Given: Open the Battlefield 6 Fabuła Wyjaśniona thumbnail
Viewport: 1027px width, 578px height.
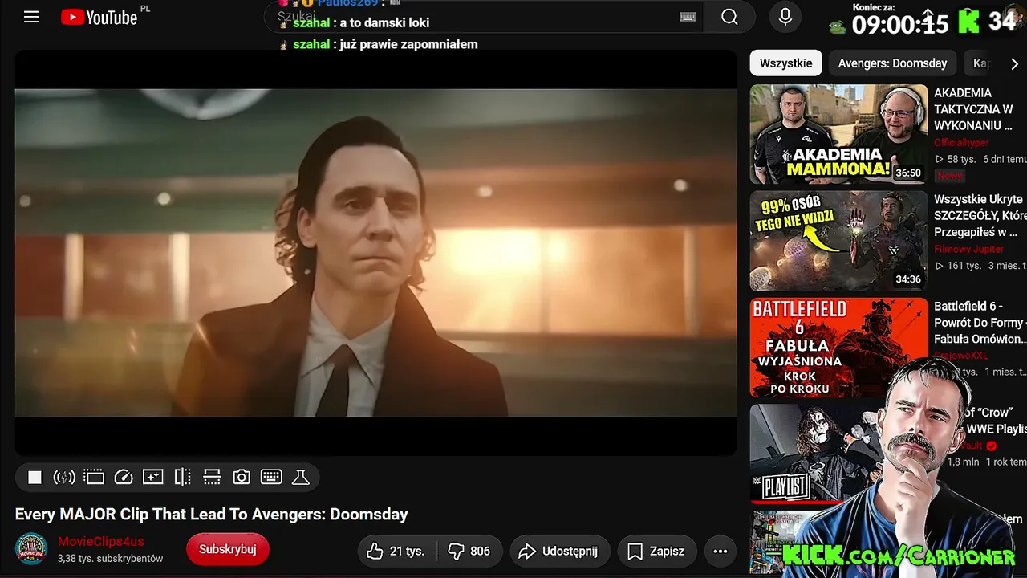Looking at the screenshot, I should (x=838, y=348).
